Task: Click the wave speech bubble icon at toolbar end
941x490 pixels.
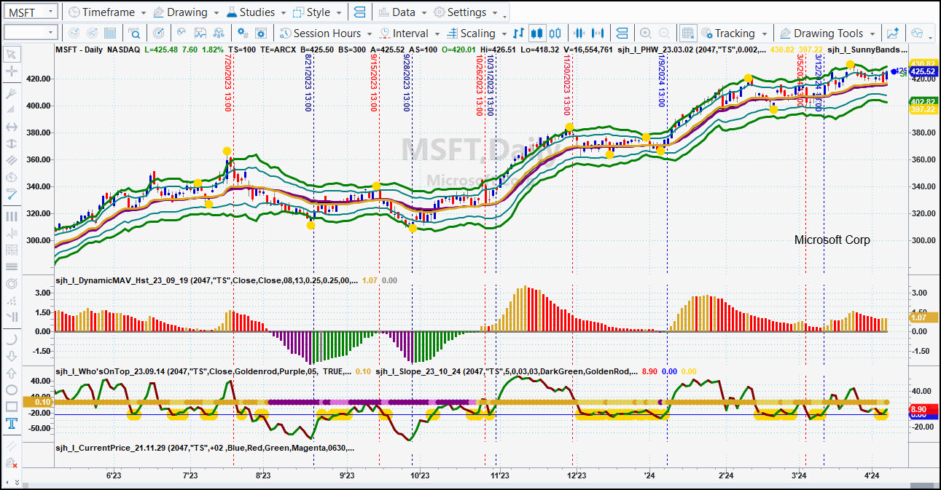Action: (916, 33)
